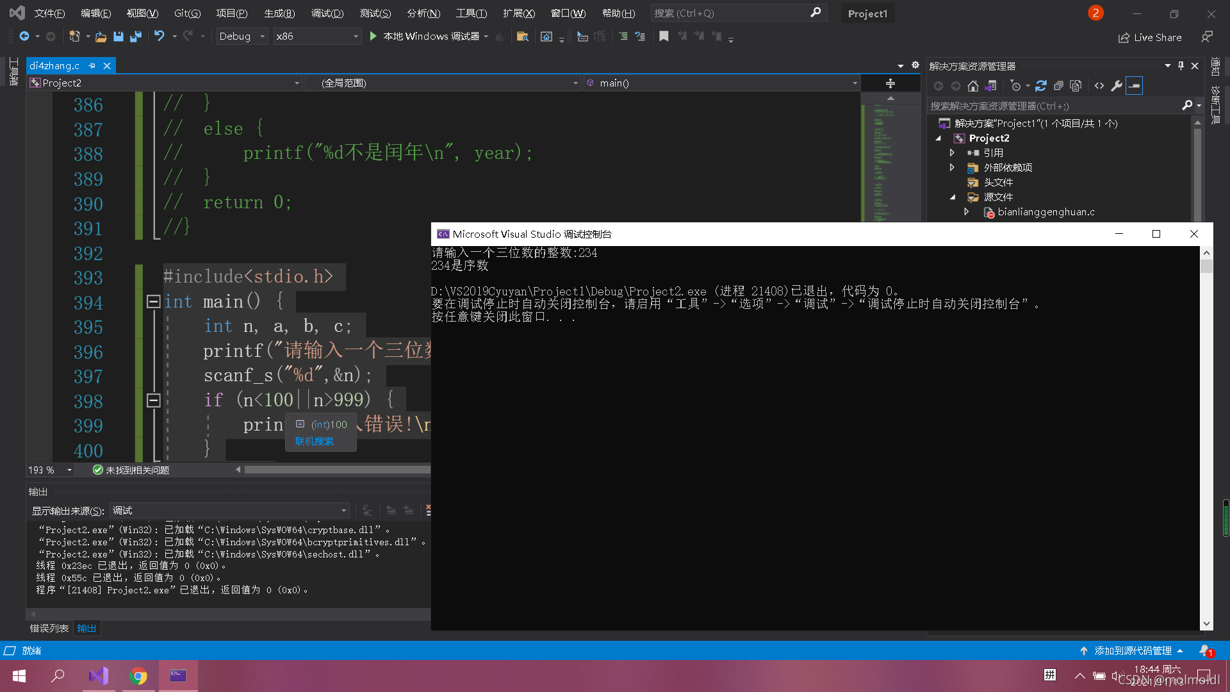Click Solution Explorer home icon
This screenshot has width=1230, height=692.
973,86
